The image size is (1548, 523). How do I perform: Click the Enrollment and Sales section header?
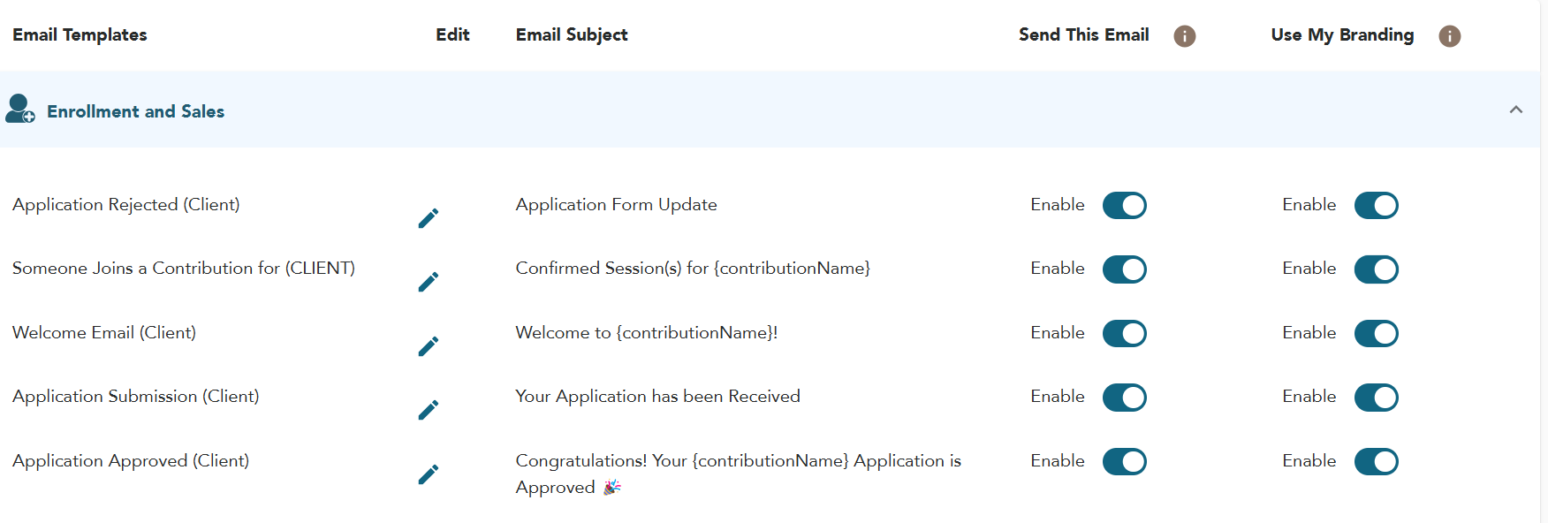click(136, 111)
